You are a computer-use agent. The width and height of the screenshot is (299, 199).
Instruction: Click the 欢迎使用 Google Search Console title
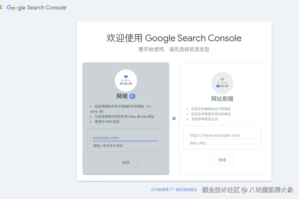click(174, 38)
